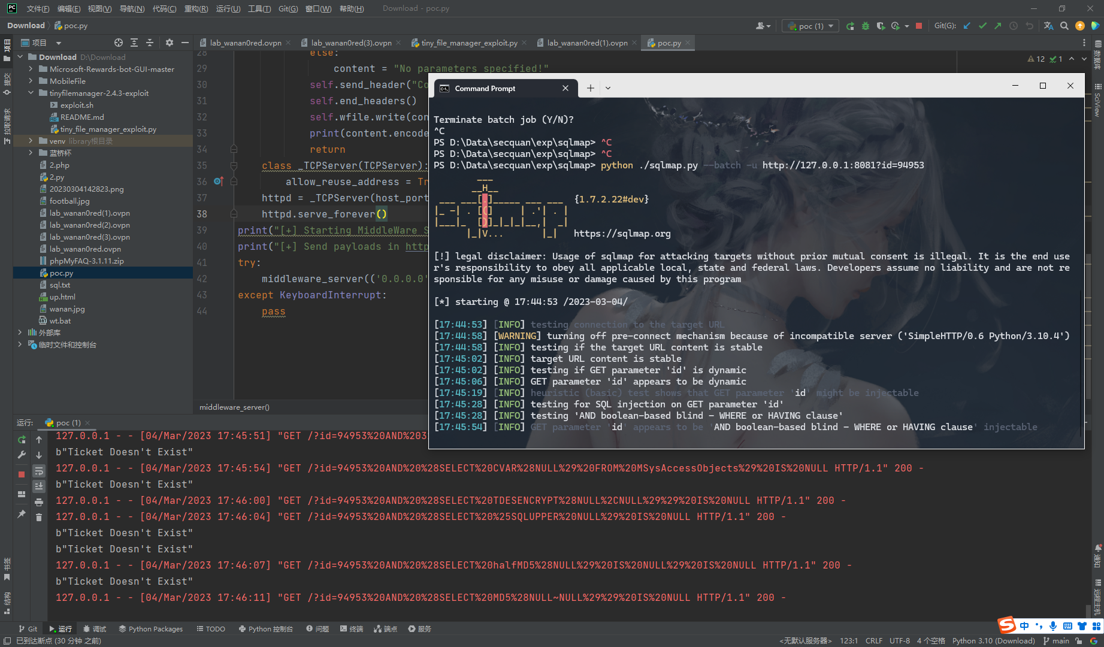Open the poc (1) run configuration dropdown
The height and width of the screenshot is (647, 1104).
click(810, 26)
